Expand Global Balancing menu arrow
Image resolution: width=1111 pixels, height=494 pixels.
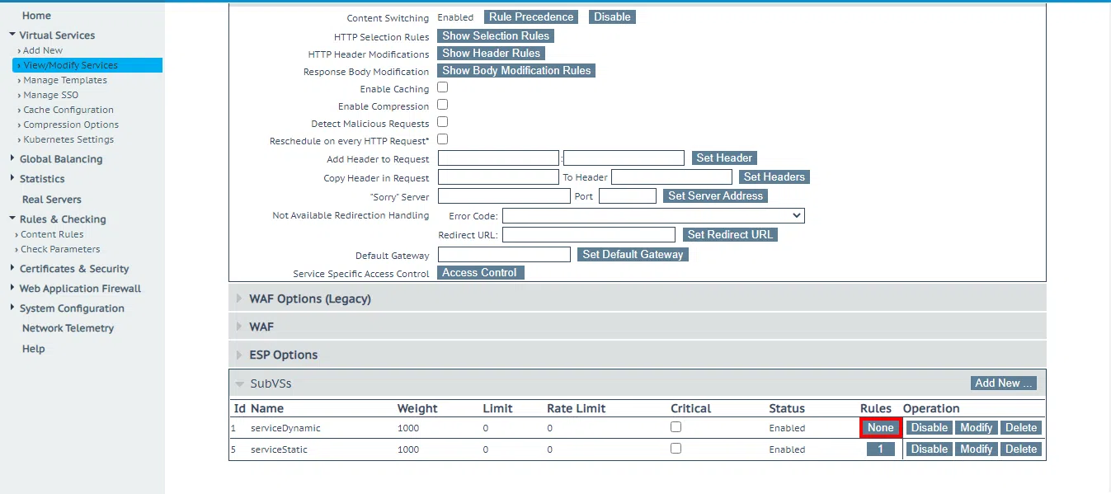pyautogui.click(x=12, y=158)
